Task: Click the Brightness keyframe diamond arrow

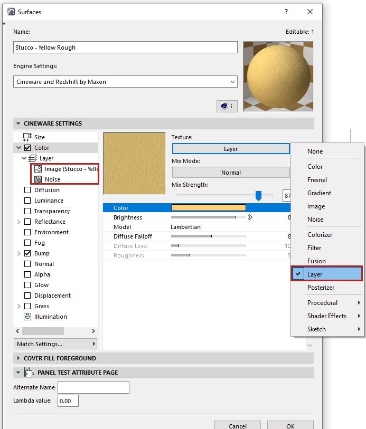Action: tap(250, 217)
